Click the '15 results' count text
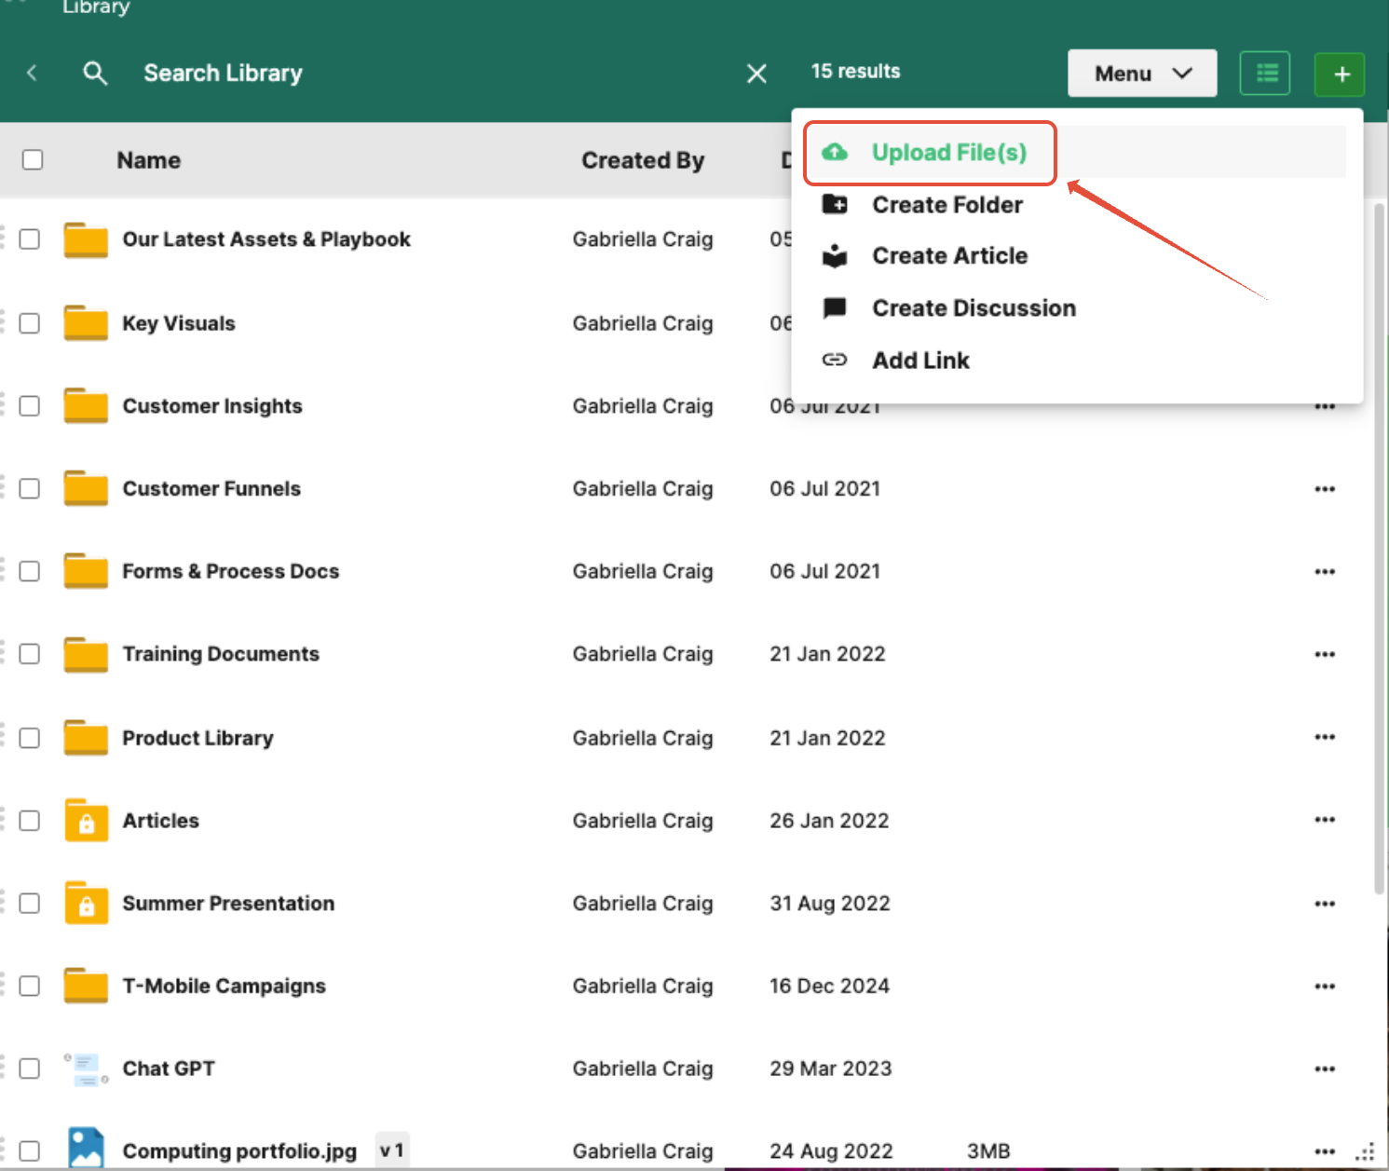Viewport: 1389px width, 1171px height. click(855, 71)
